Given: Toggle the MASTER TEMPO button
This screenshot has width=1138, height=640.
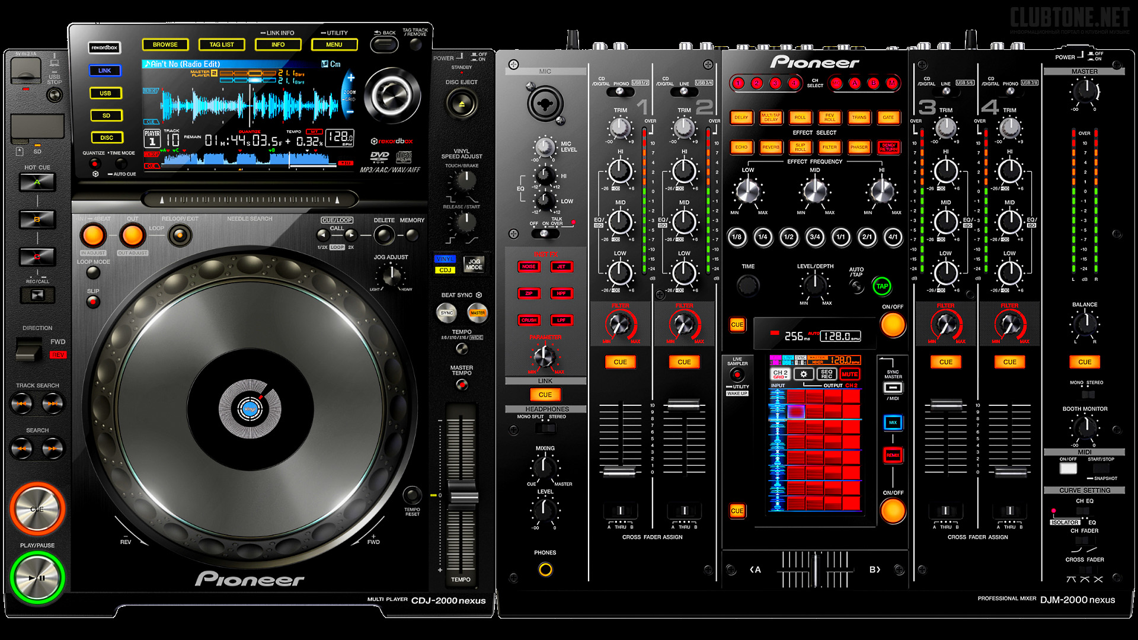Looking at the screenshot, I should pos(462,385).
